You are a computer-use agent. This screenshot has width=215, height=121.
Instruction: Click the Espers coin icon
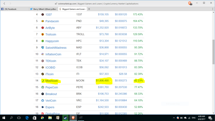click(x=43, y=107)
